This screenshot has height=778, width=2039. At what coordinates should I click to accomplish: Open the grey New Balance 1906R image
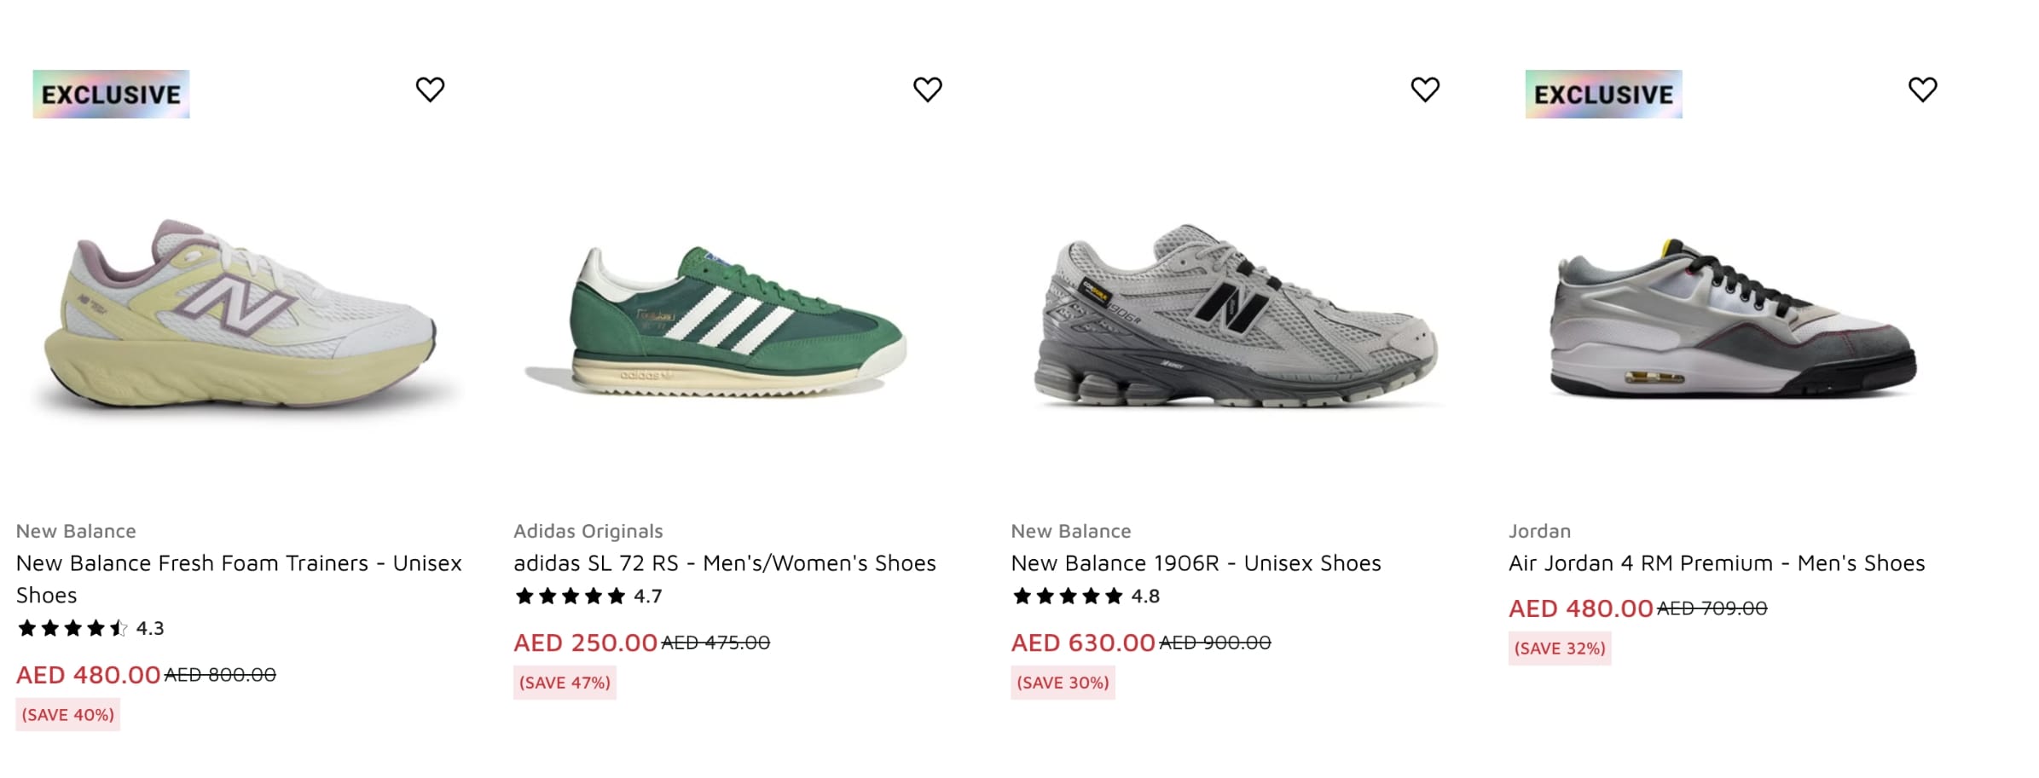click(x=1237, y=317)
